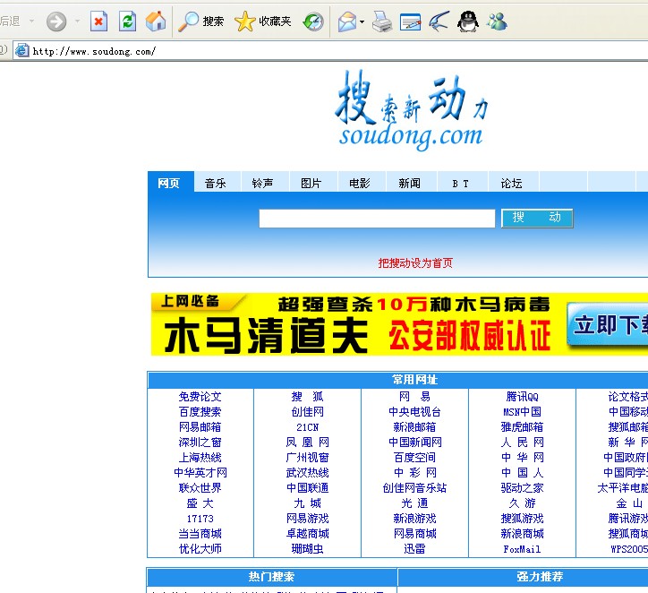Screen dimensions: 648x593
Task: Open the Messenger people icon
Action: 497,21
